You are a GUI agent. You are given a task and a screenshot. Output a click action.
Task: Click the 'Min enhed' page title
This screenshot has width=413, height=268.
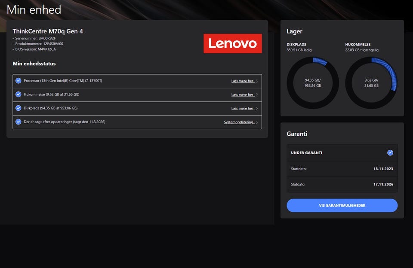34,10
